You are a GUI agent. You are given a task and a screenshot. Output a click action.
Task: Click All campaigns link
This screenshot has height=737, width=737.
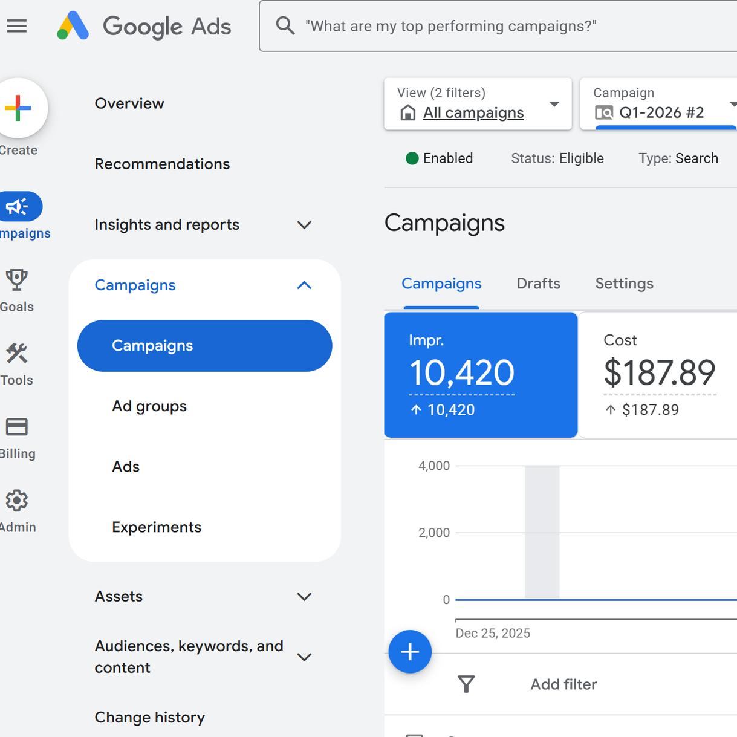point(473,112)
